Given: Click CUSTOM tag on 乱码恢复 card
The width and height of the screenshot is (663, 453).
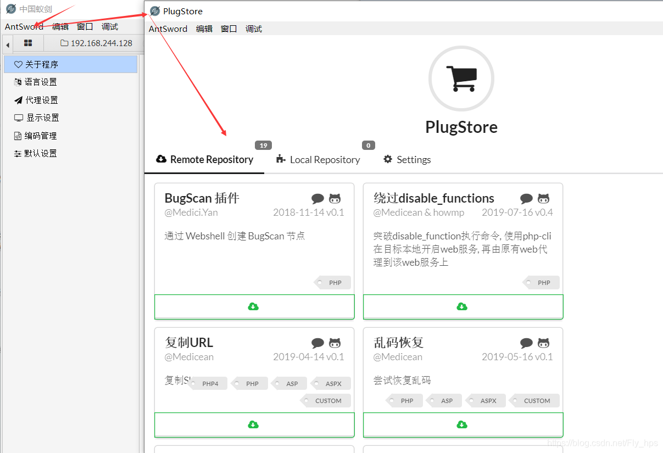Looking at the screenshot, I should [535, 401].
